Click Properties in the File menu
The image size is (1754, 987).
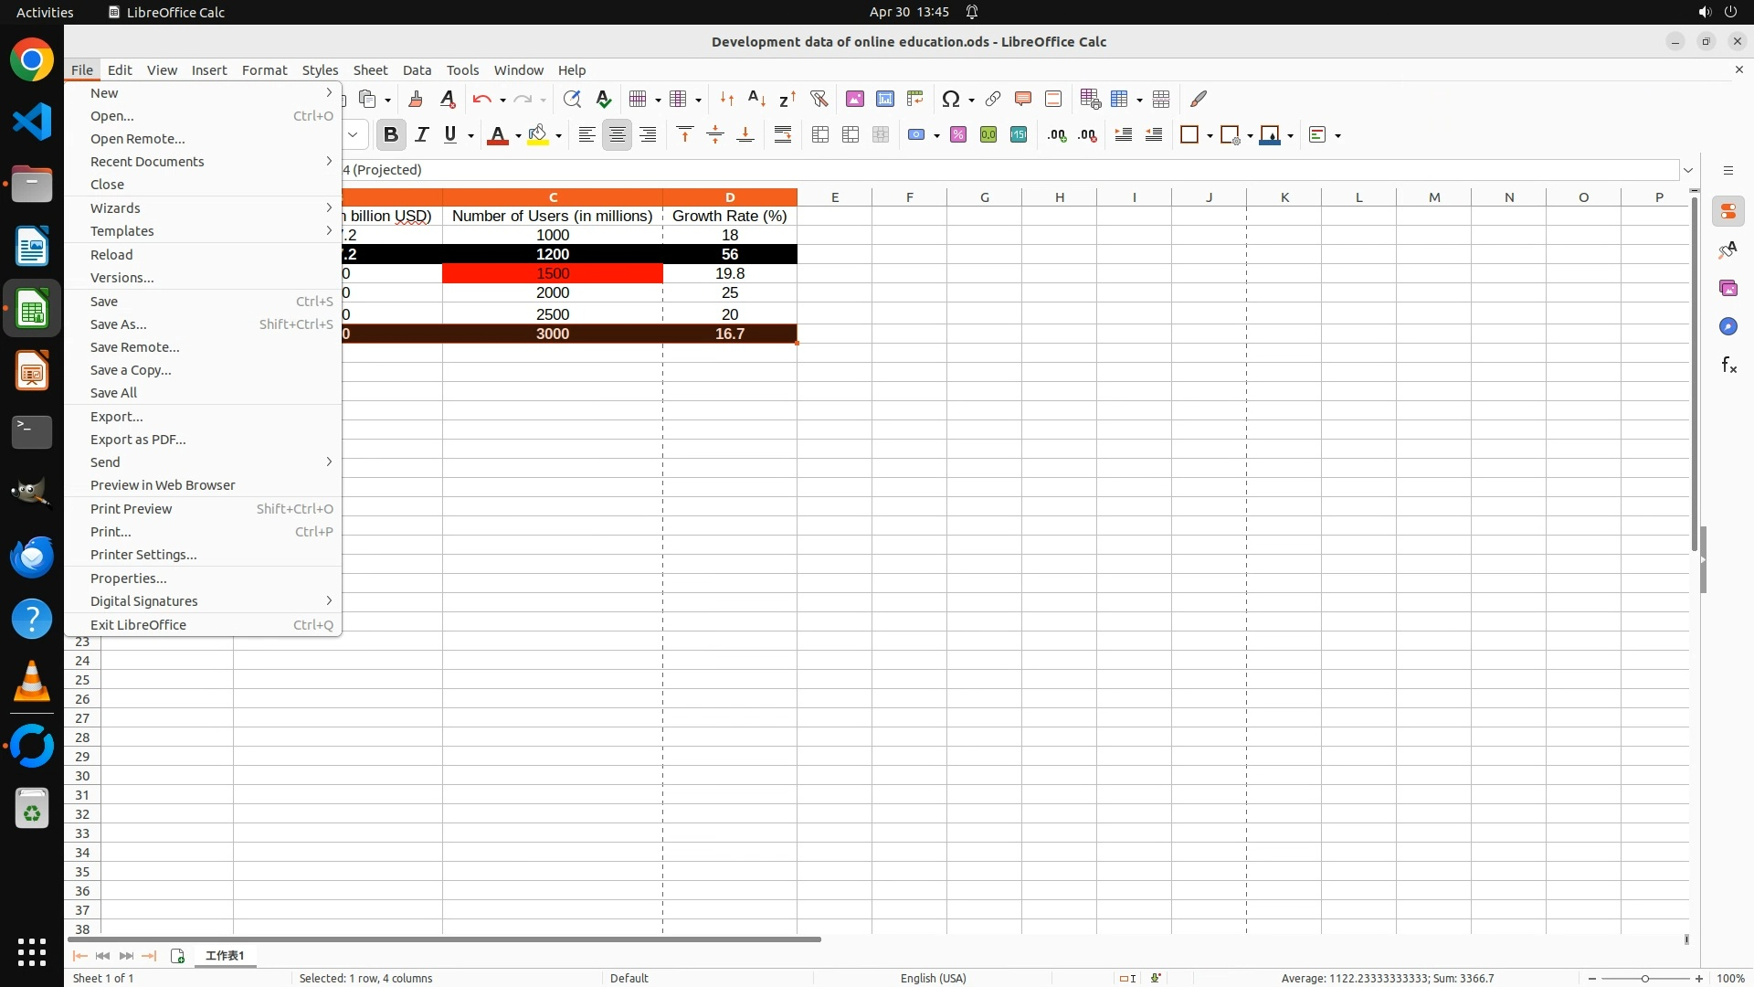point(128,578)
